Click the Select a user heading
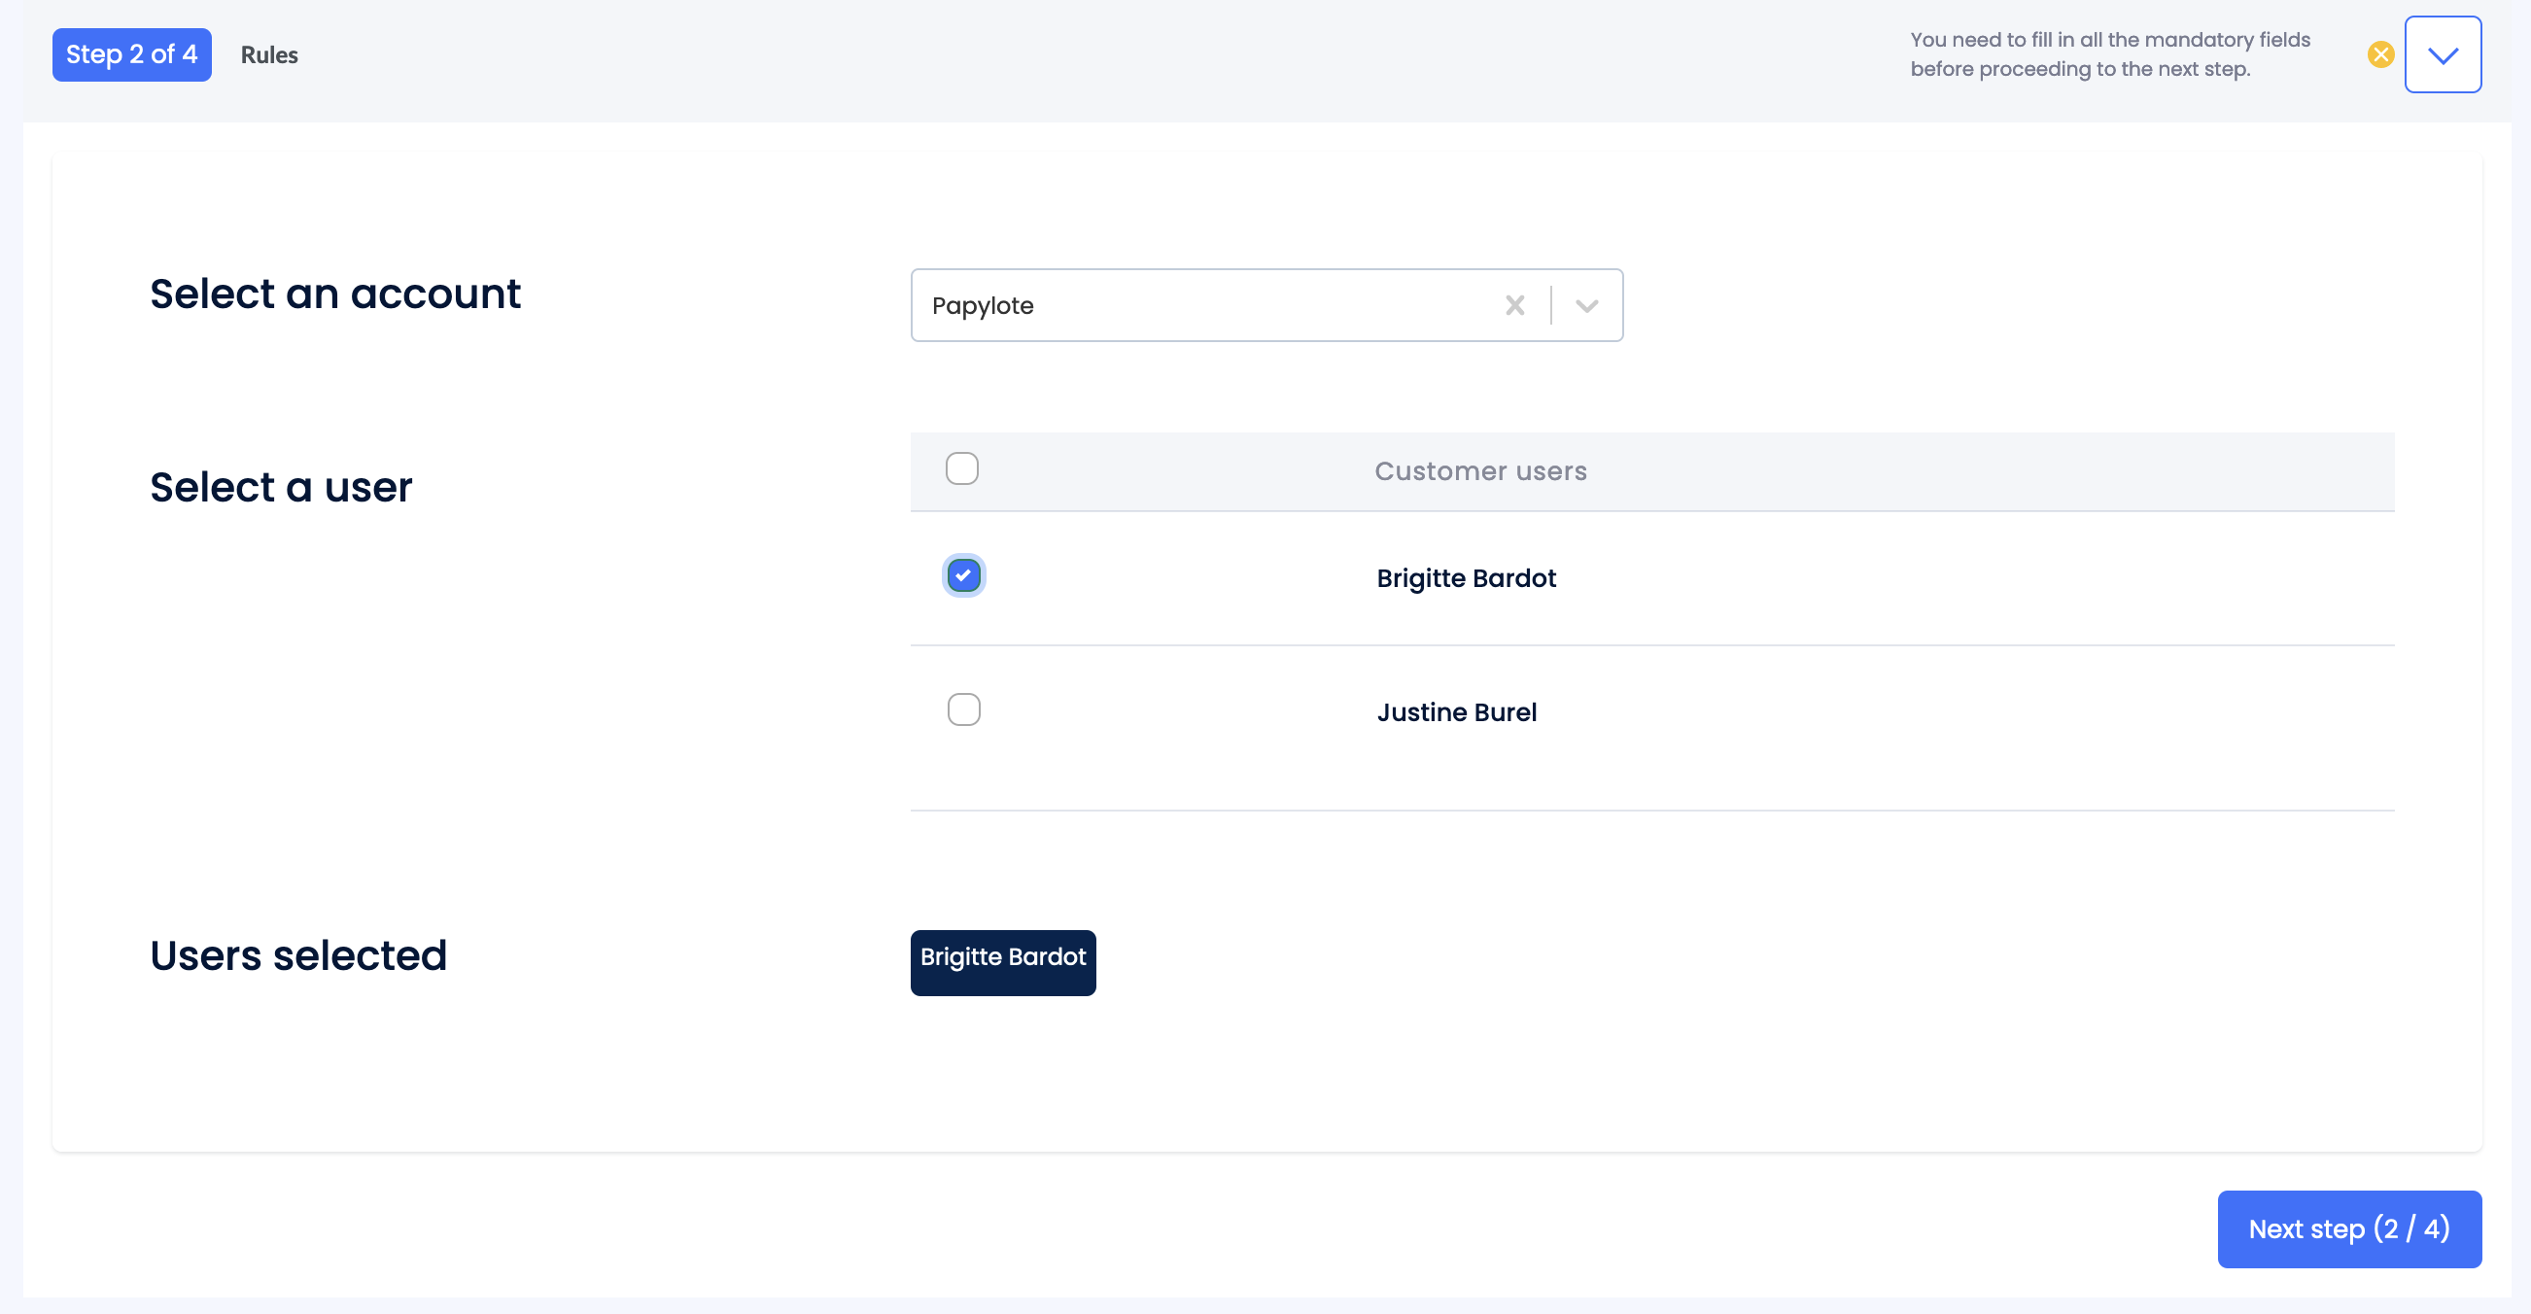2531x1314 pixels. point(281,488)
